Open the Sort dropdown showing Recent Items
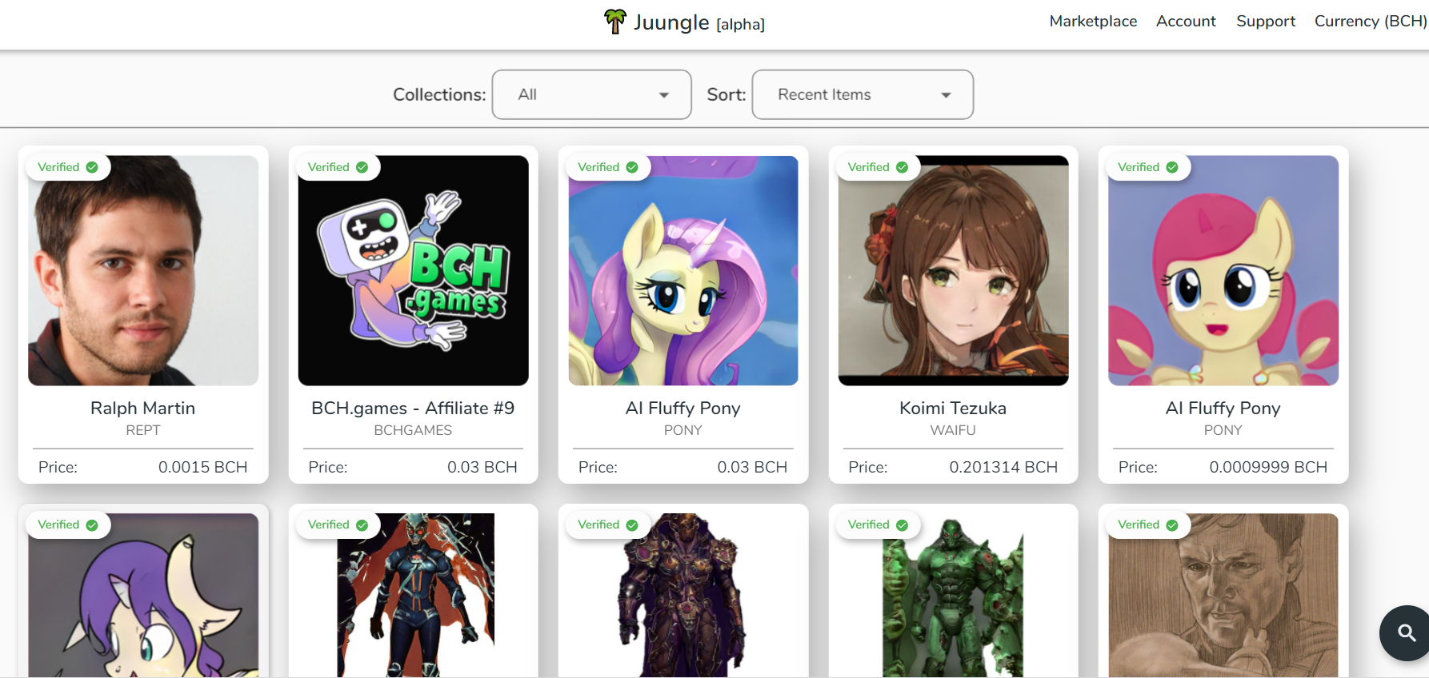 click(x=863, y=94)
